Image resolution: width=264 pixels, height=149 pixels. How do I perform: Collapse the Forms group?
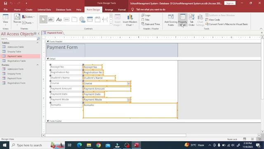38,65
